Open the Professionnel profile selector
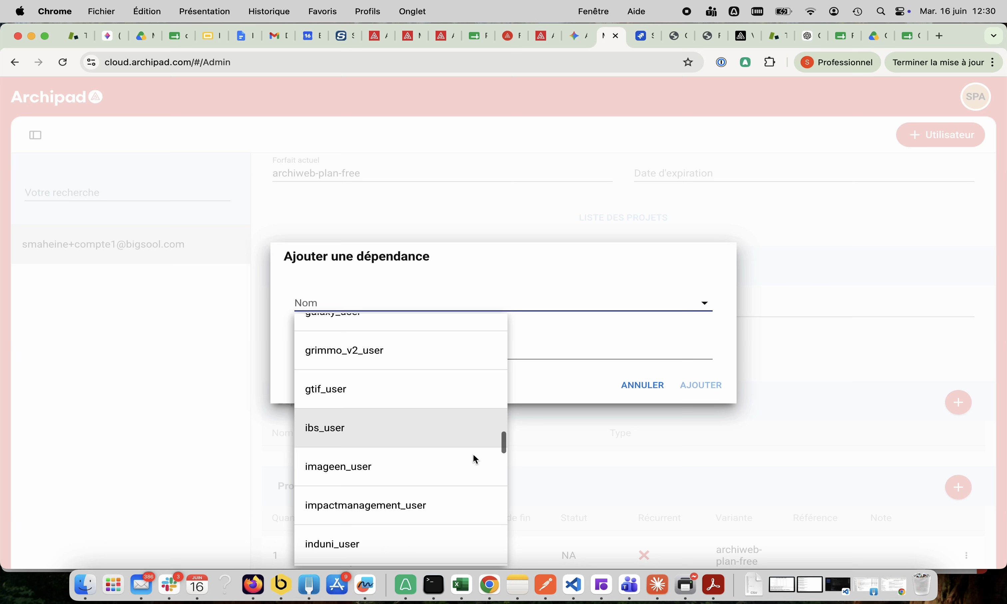This screenshot has height=604, width=1007. click(x=837, y=62)
